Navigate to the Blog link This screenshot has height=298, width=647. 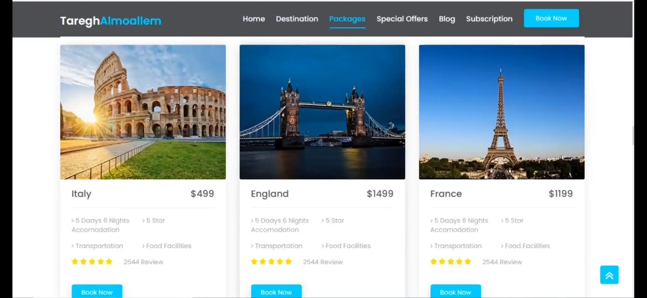pyautogui.click(x=447, y=19)
